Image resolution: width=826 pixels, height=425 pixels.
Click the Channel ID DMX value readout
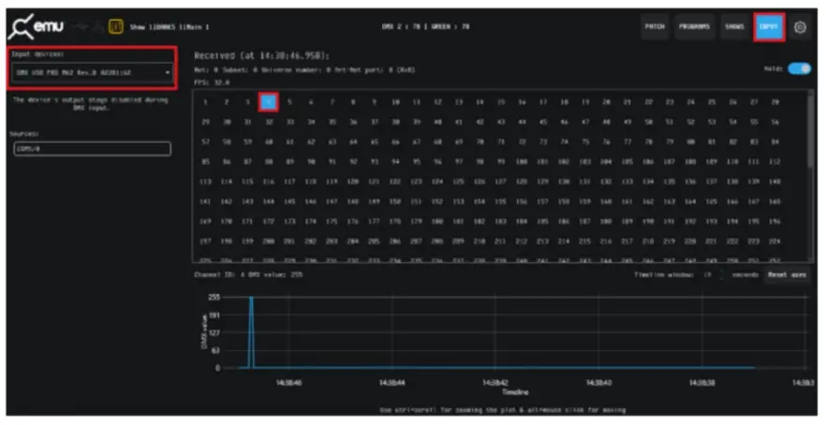[x=249, y=275]
